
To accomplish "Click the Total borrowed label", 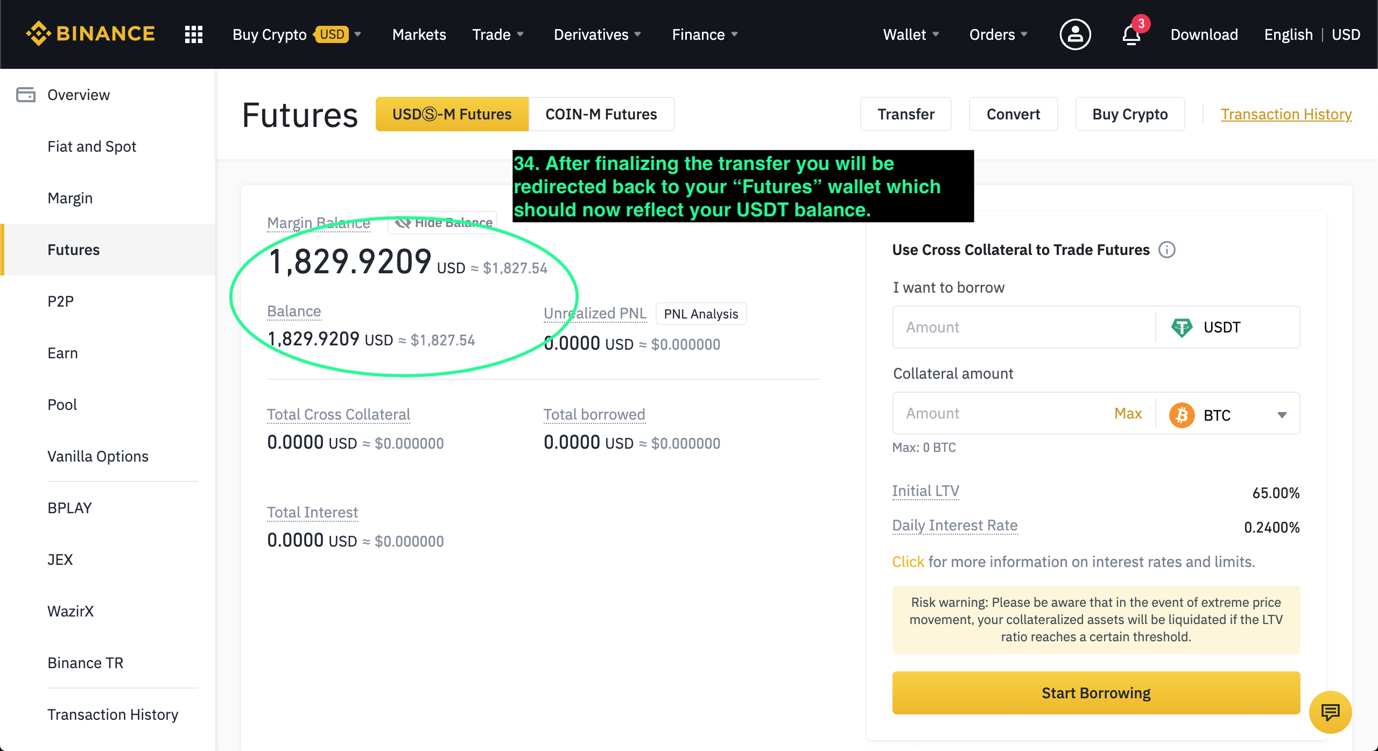I will pos(594,414).
